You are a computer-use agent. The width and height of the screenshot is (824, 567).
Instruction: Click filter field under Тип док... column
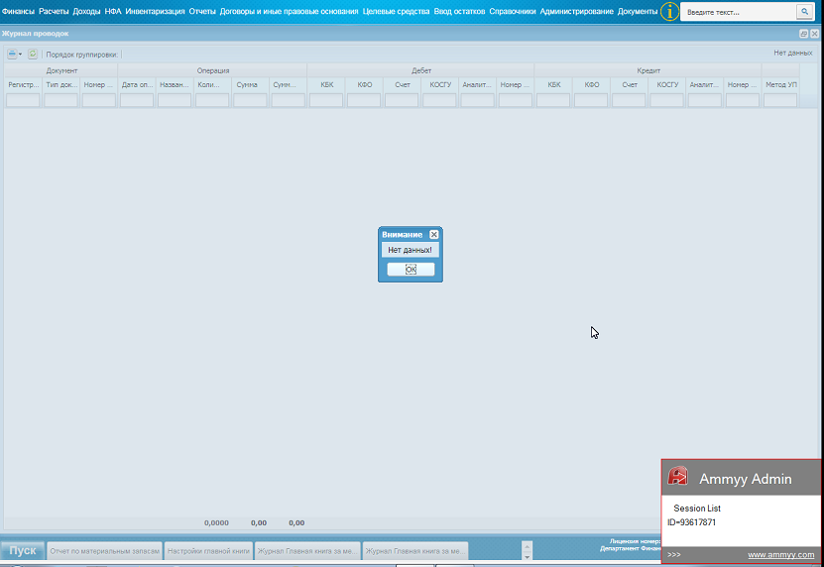(60, 100)
